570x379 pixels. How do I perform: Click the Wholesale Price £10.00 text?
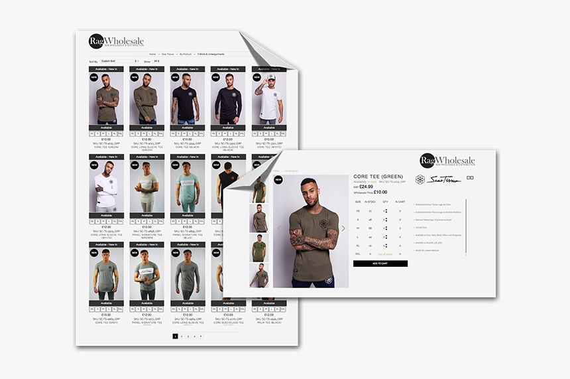370,192
